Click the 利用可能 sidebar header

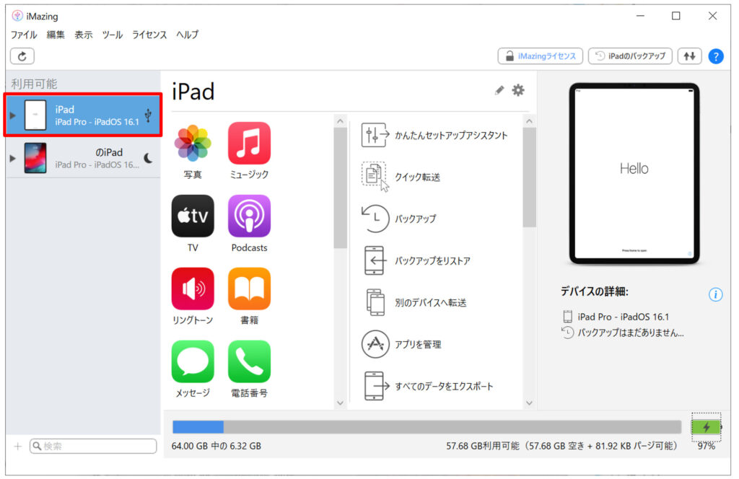coord(34,84)
